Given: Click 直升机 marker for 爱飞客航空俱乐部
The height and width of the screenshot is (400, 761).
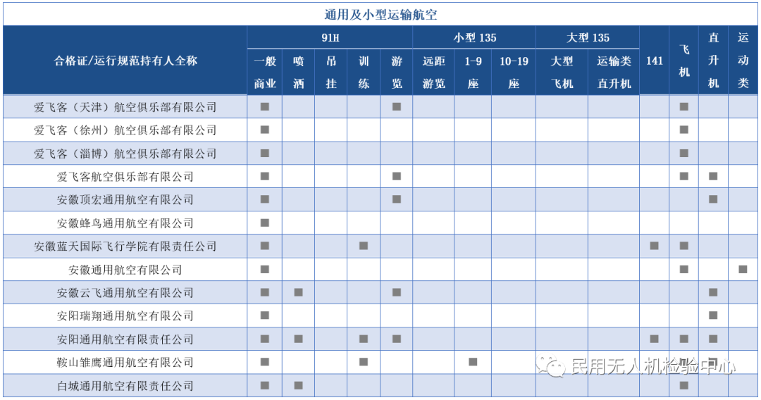Looking at the screenshot, I should 713,177.
